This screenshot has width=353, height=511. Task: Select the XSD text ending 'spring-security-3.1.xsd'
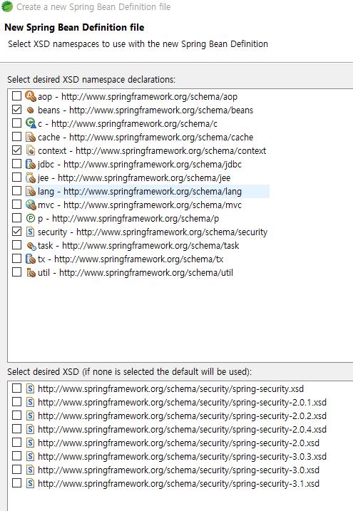pyautogui.click(x=178, y=484)
